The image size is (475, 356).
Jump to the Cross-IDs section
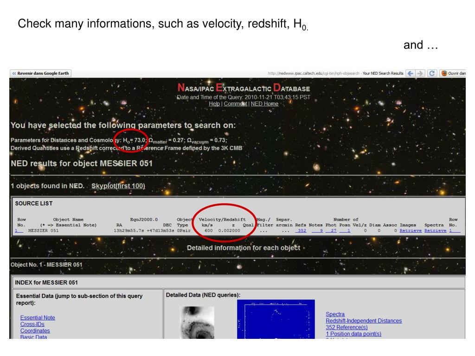pos(32,324)
